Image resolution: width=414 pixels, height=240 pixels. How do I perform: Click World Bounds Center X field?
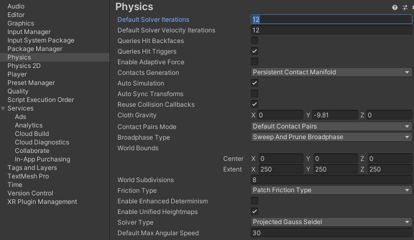pyautogui.click(x=281, y=159)
